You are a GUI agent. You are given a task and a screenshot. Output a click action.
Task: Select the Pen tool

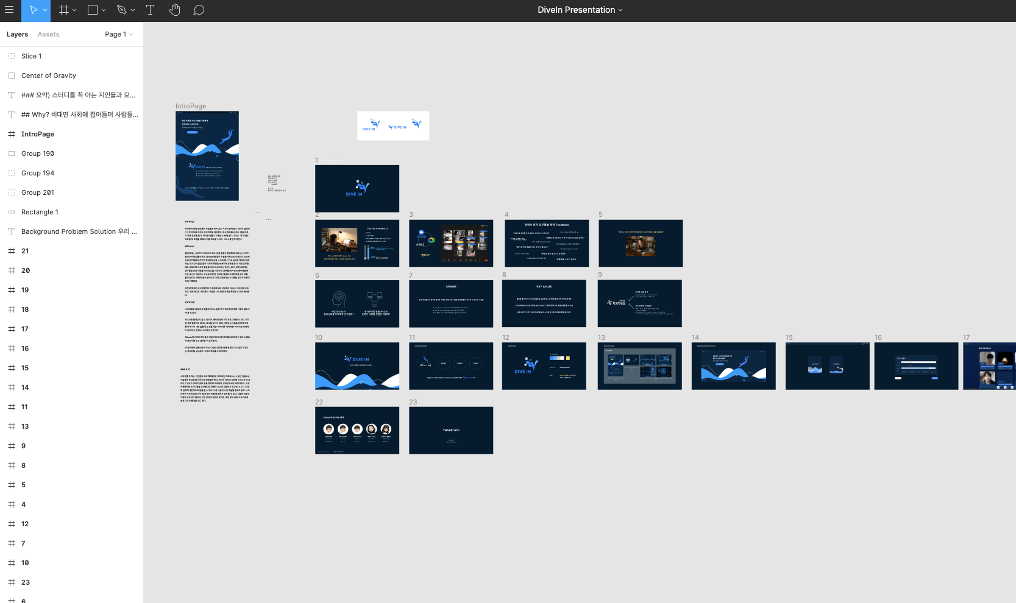(122, 10)
